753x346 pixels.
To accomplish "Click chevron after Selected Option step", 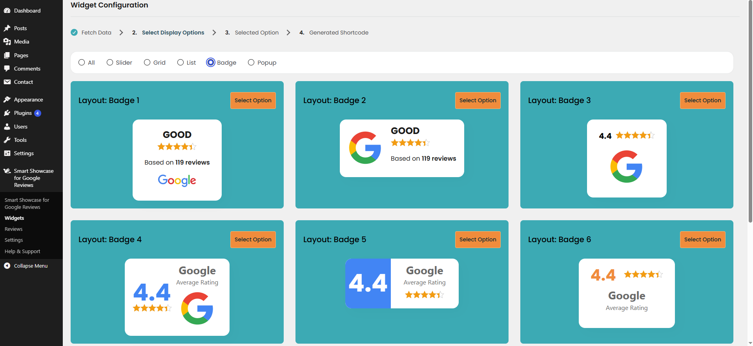I will click(288, 33).
